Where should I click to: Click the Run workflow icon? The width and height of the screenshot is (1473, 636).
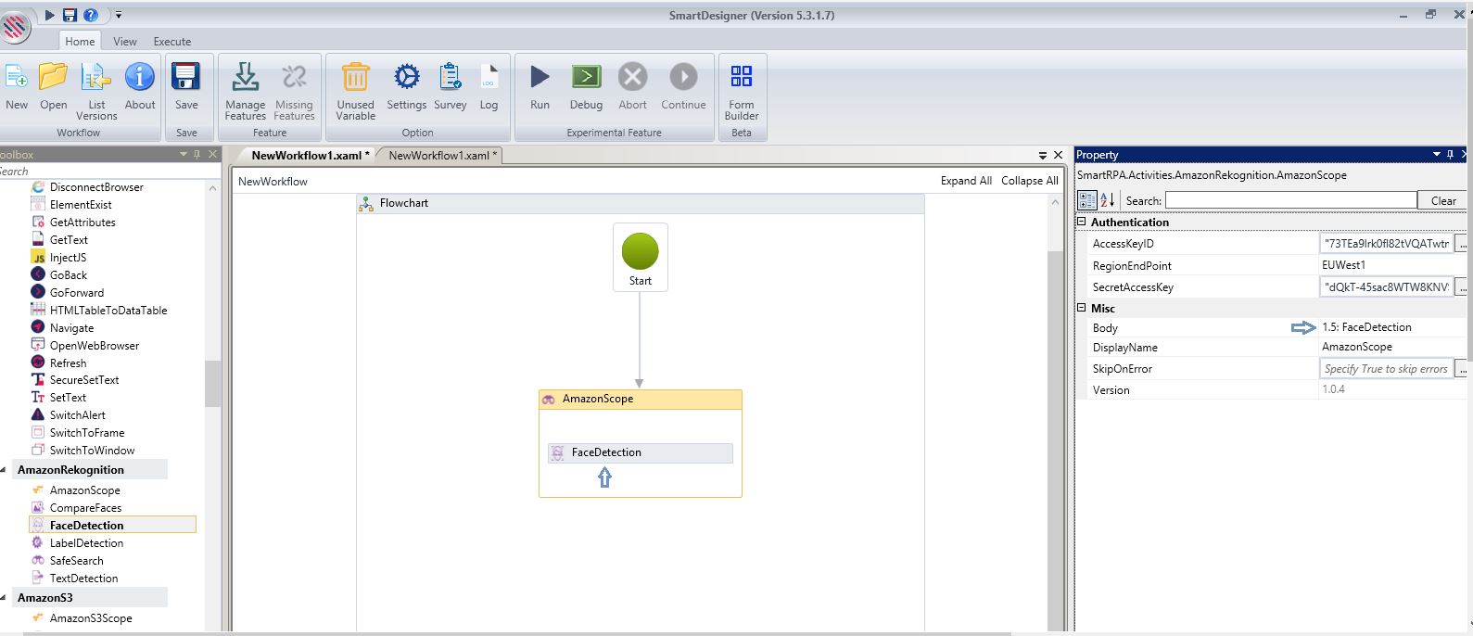click(540, 78)
